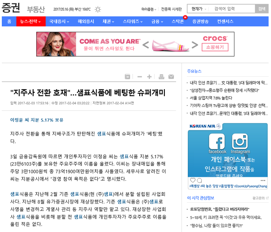Click the 증권 section title
Screen dimensions: 271x232
pos(11,8)
